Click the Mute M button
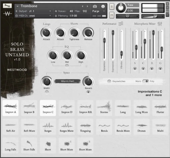Viewport: 170px width, 158px height. tap(112, 15)
